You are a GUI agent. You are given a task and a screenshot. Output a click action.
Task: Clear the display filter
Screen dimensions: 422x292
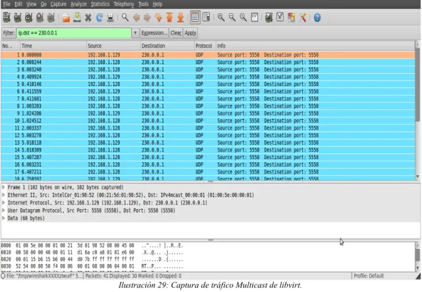click(x=176, y=33)
